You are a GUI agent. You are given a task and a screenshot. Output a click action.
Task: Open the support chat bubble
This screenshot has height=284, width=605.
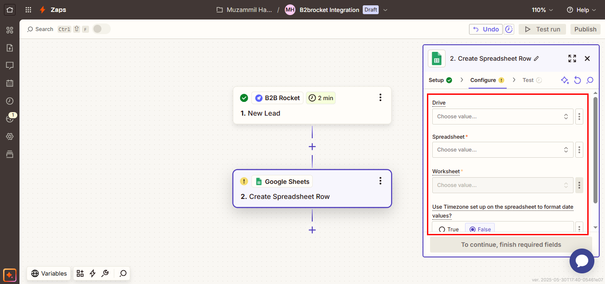[582, 261]
